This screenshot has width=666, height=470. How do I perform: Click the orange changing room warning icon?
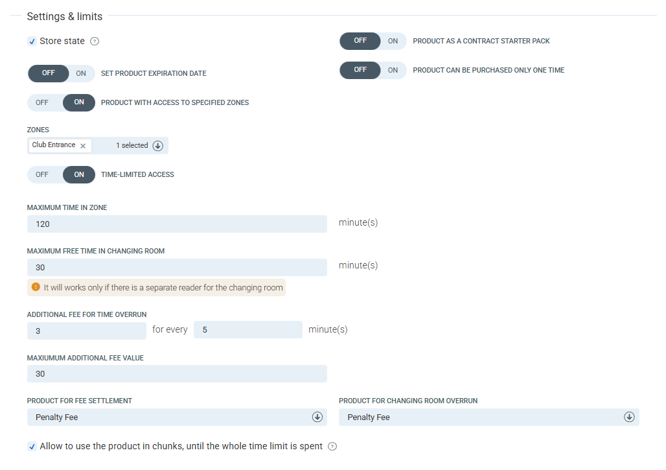click(36, 287)
